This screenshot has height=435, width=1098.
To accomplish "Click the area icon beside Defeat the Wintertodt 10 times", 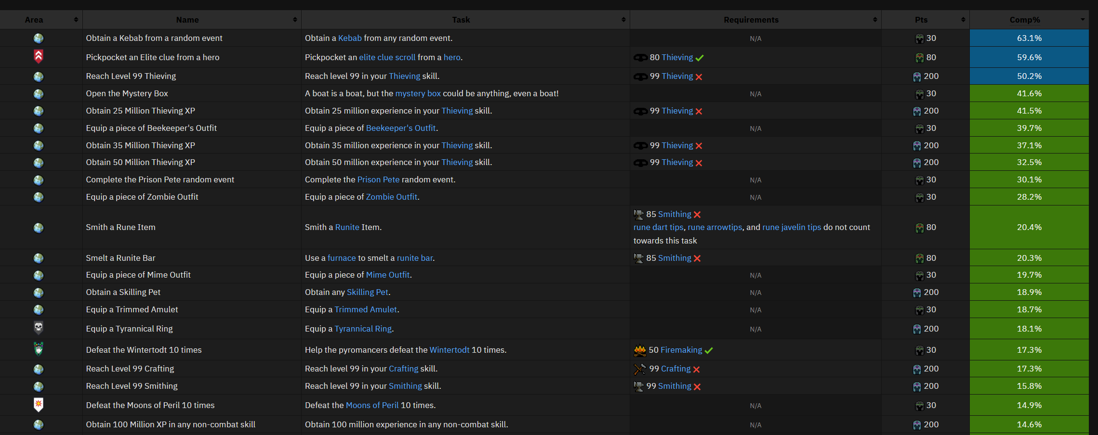I will (x=39, y=348).
